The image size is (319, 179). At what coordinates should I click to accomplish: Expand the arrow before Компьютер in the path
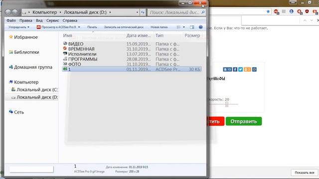(29, 12)
